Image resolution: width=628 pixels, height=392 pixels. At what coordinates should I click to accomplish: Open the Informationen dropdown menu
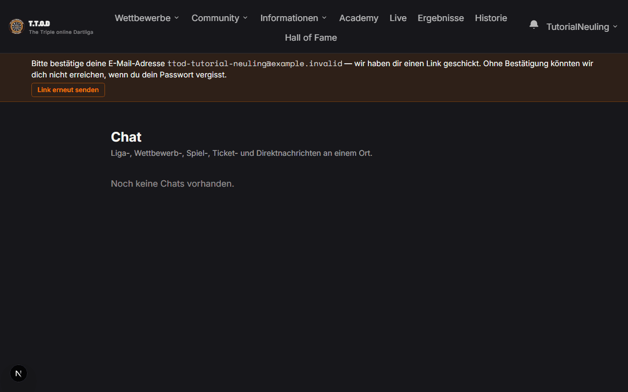[293, 18]
